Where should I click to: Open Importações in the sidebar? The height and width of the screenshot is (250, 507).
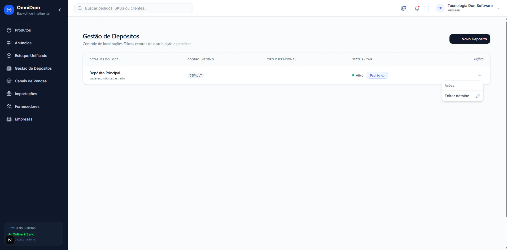pyautogui.click(x=34, y=94)
